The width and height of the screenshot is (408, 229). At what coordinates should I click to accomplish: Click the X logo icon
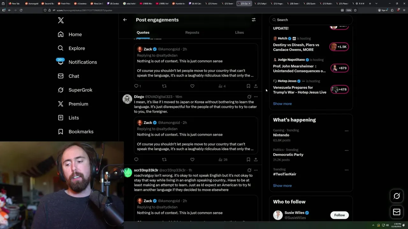61,21
